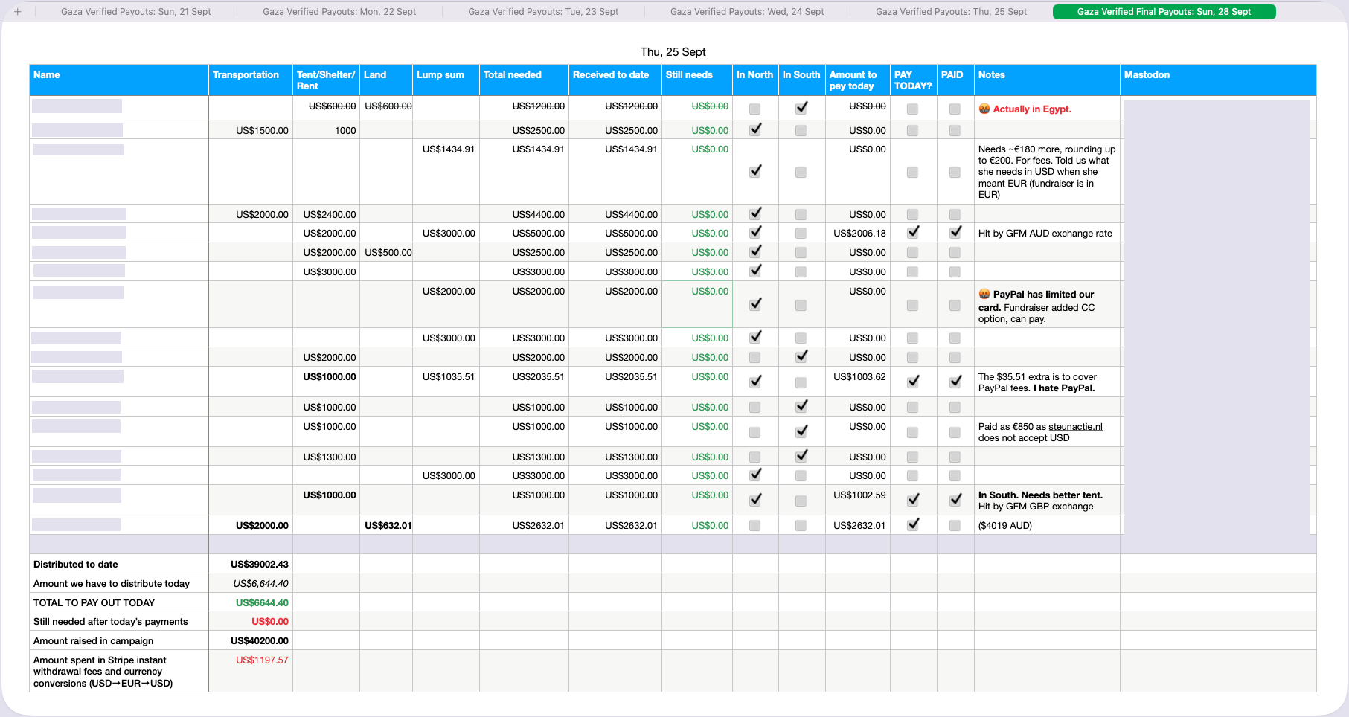Select the Tue, 23 Sept payouts tab

tap(543, 12)
